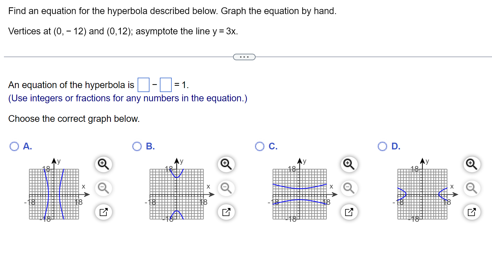The image size is (492, 260).
Task: Expand the ellipsis divider control
Action: point(244,57)
